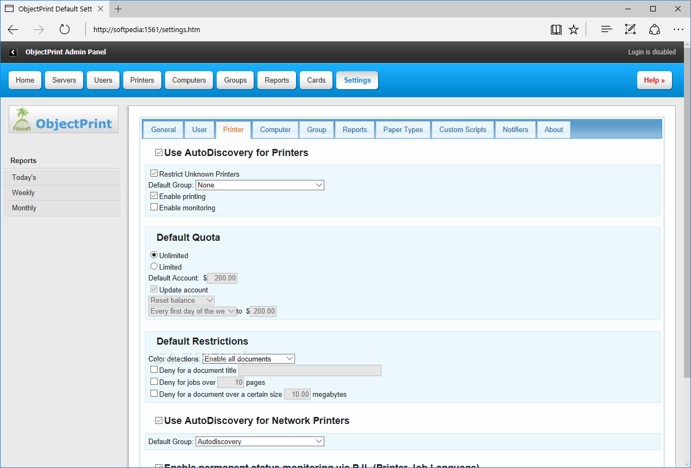Image resolution: width=691 pixels, height=468 pixels.
Task: Uncheck Restrict Unknown Printers
Action: coord(154,174)
